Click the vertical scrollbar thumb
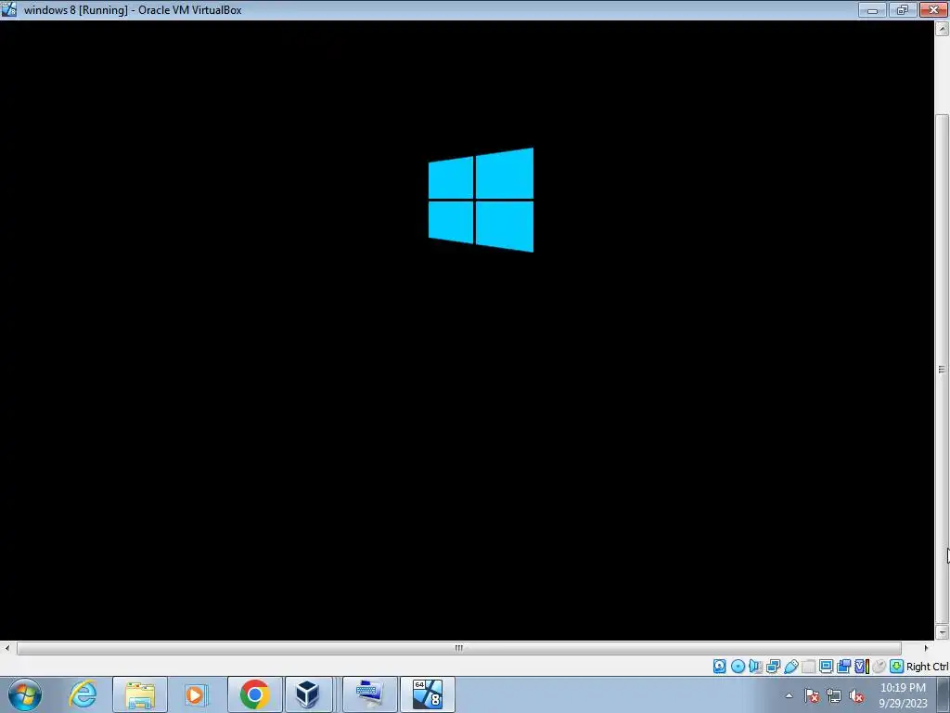 (x=942, y=369)
